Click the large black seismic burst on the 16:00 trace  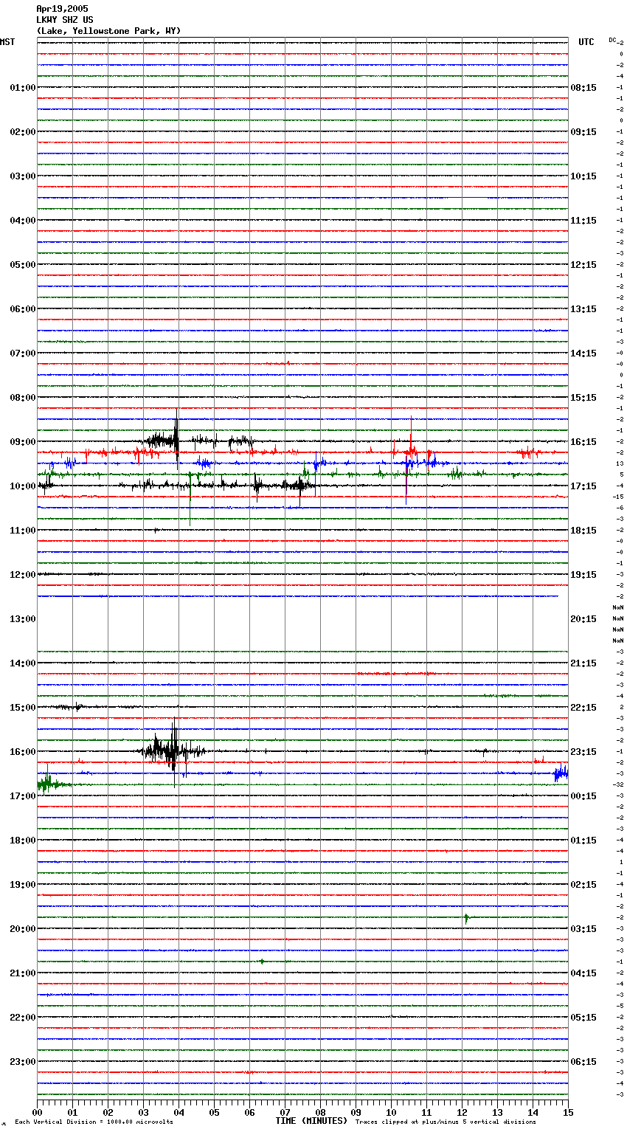(170, 752)
